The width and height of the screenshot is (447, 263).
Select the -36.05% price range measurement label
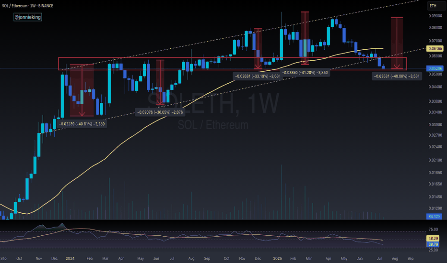click(x=160, y=112)
